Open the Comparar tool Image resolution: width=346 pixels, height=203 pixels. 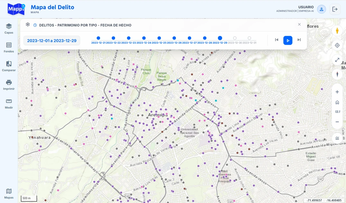9,66
